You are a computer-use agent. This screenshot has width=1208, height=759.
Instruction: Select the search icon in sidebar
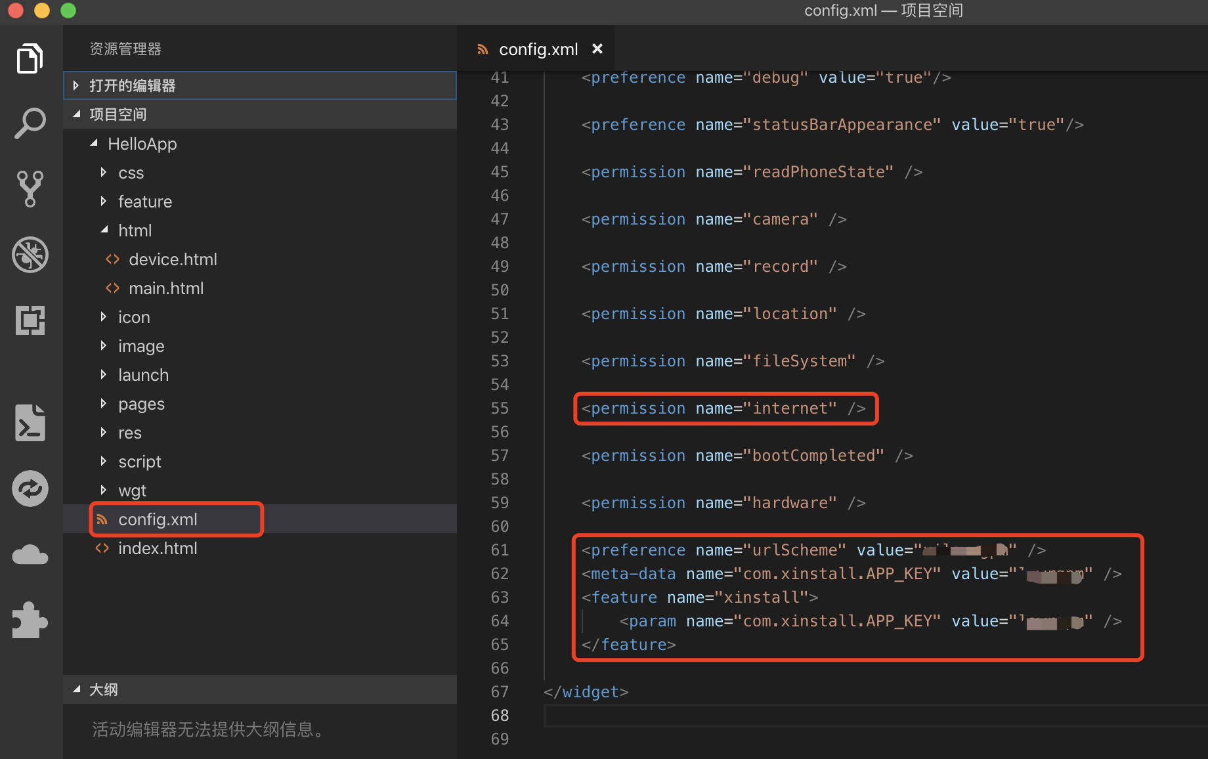(30, 121)
